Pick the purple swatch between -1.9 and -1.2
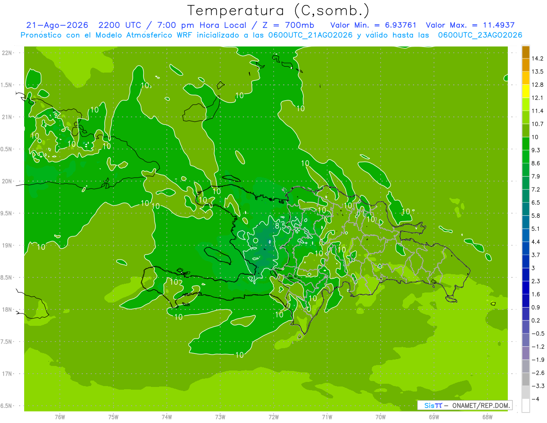The width and height of the screenshot is (547, 423). (x=526, y=353)
